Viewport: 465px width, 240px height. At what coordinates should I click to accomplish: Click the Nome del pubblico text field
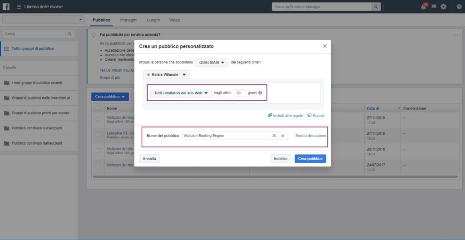point(225,136)
